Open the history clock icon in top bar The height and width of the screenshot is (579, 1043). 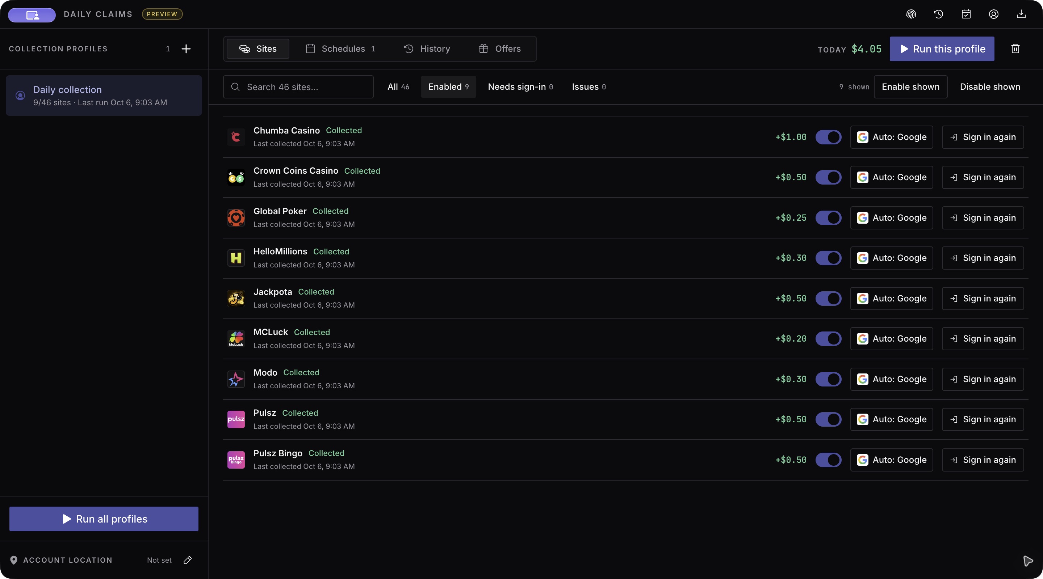point(938,14)
